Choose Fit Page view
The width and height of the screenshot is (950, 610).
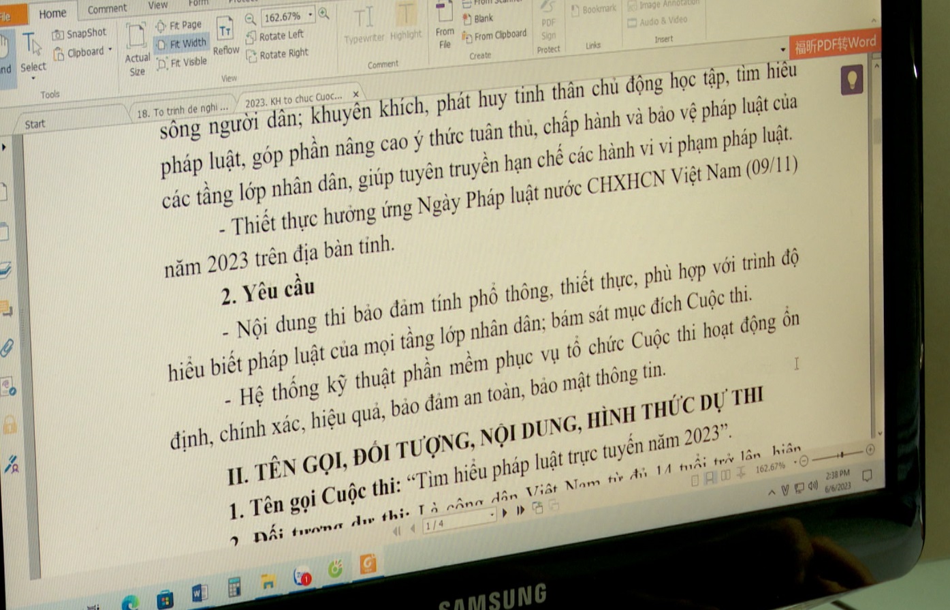click(180, 26)
